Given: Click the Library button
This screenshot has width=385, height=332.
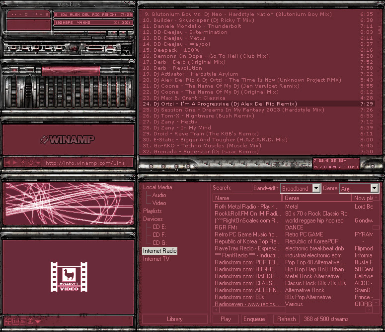Looking at the screenshot, I should (x=175, y=319).
